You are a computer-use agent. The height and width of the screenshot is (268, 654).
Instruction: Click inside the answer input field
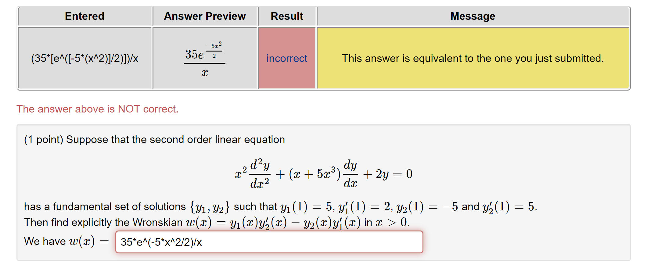click(x=268, y=242)
